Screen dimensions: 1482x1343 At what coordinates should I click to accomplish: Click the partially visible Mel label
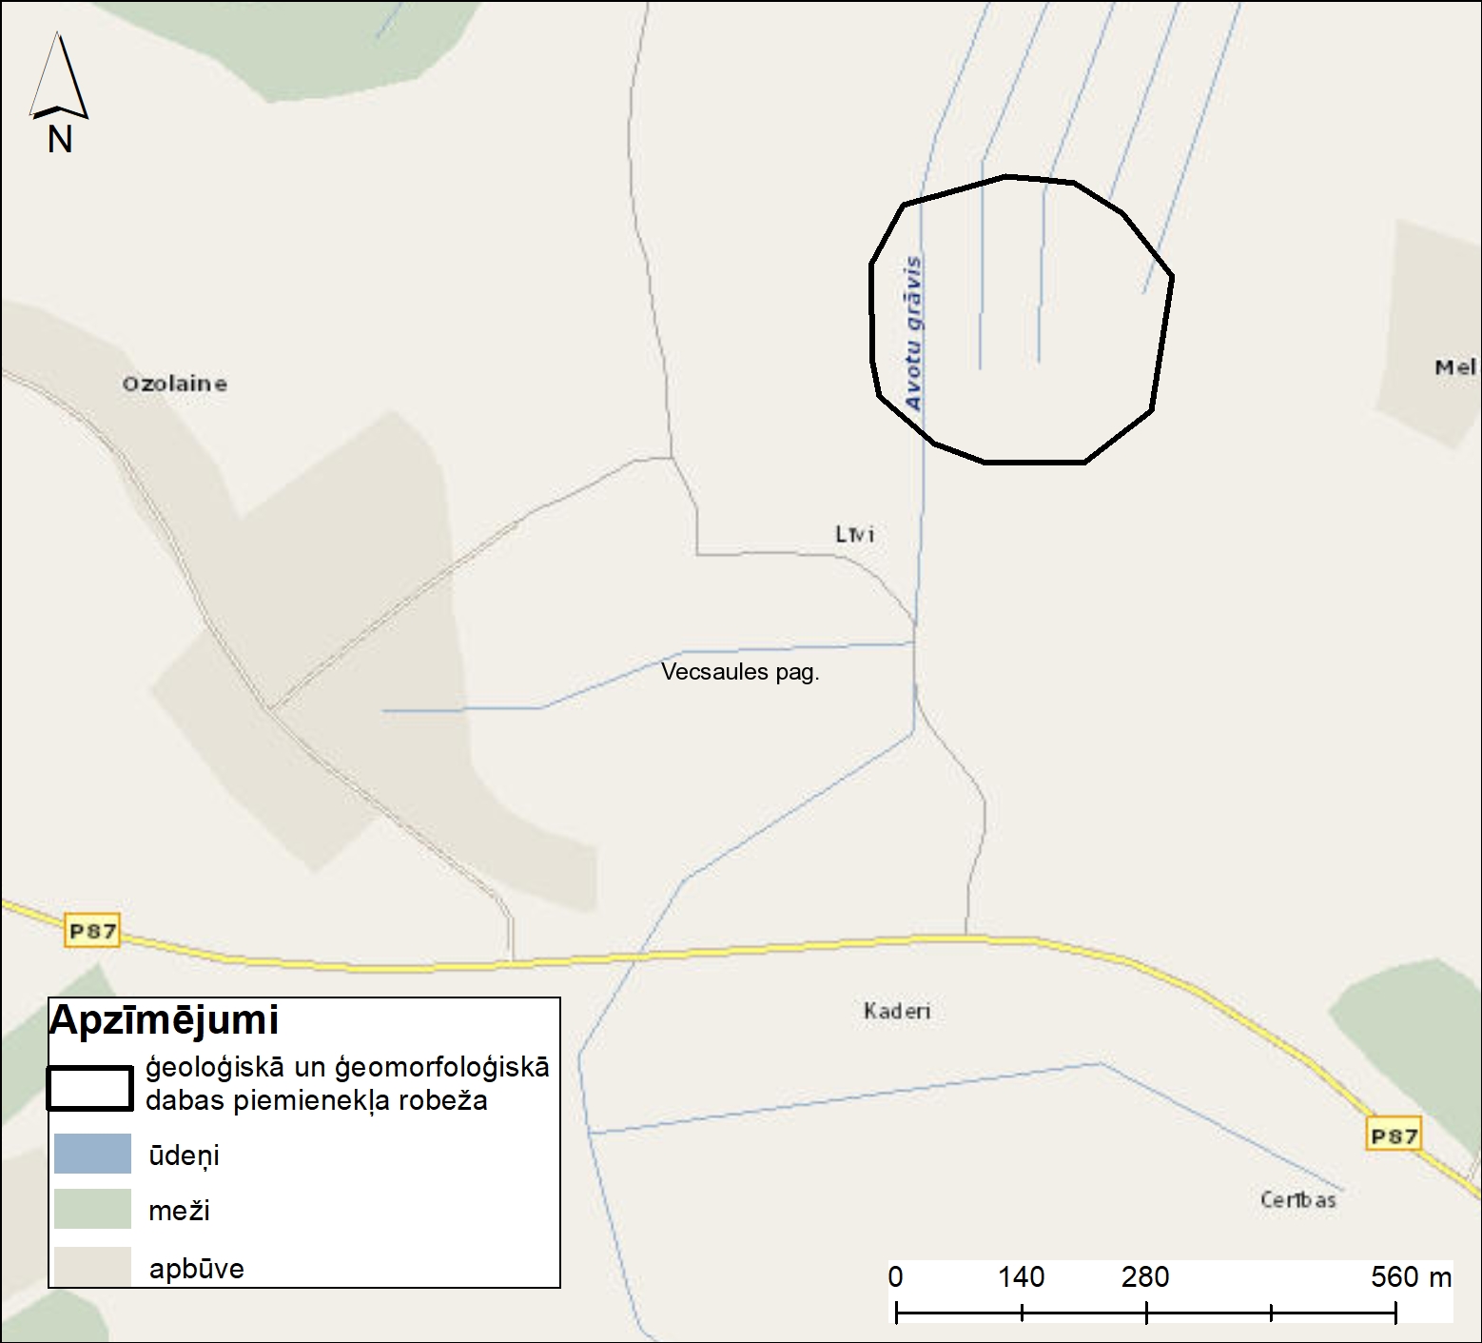[x=1455, y=366]
